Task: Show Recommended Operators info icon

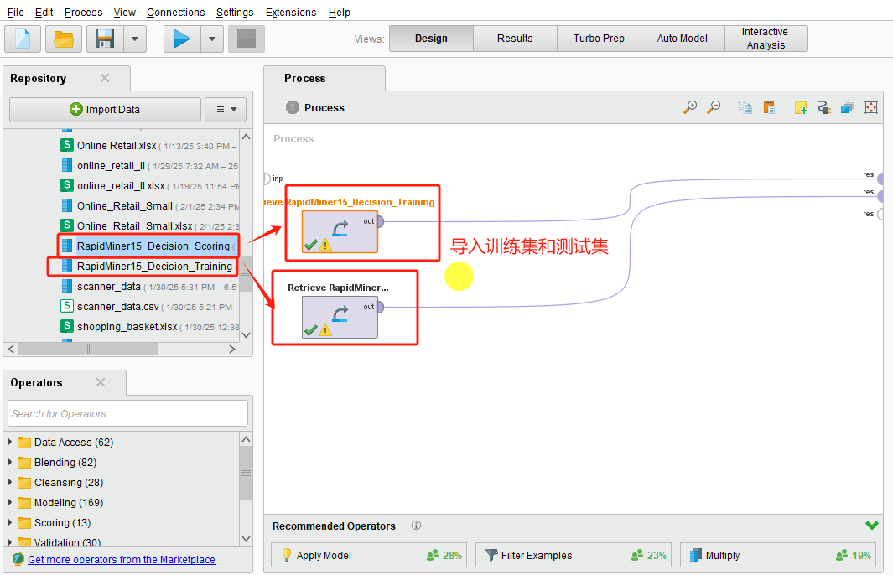Action: pyautogui.click(x=417, y=526)
